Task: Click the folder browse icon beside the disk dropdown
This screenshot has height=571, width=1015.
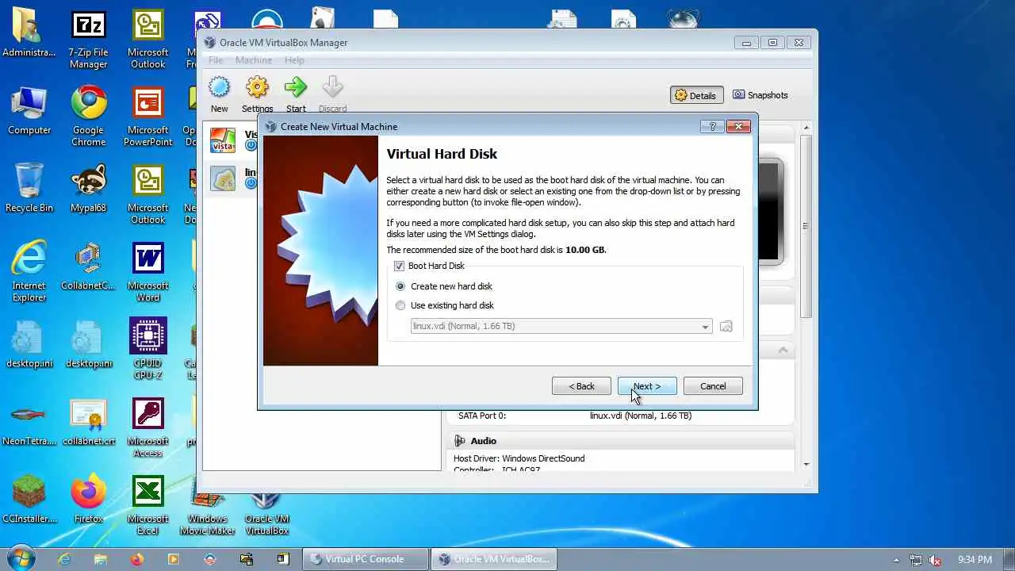Action: [726, 326]
